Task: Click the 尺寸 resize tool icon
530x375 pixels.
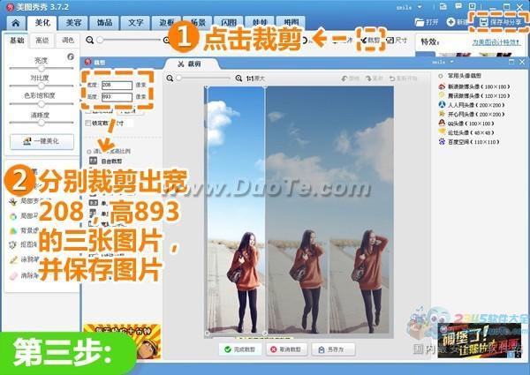Action: [393, 41]
